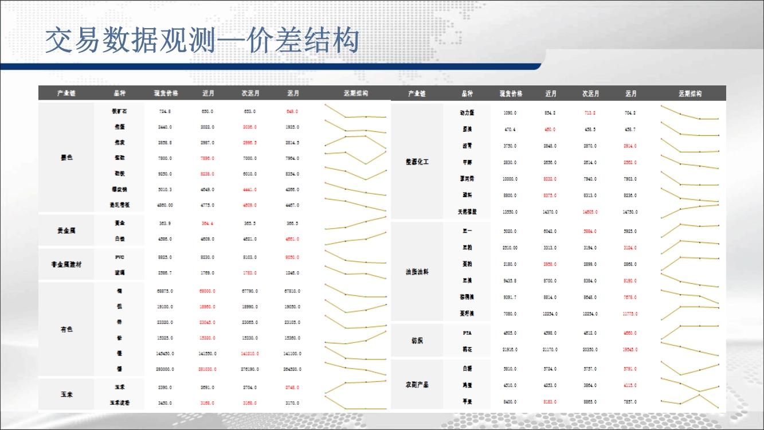
Task: Click the 棉花 variety label
Action: (467, 349)
